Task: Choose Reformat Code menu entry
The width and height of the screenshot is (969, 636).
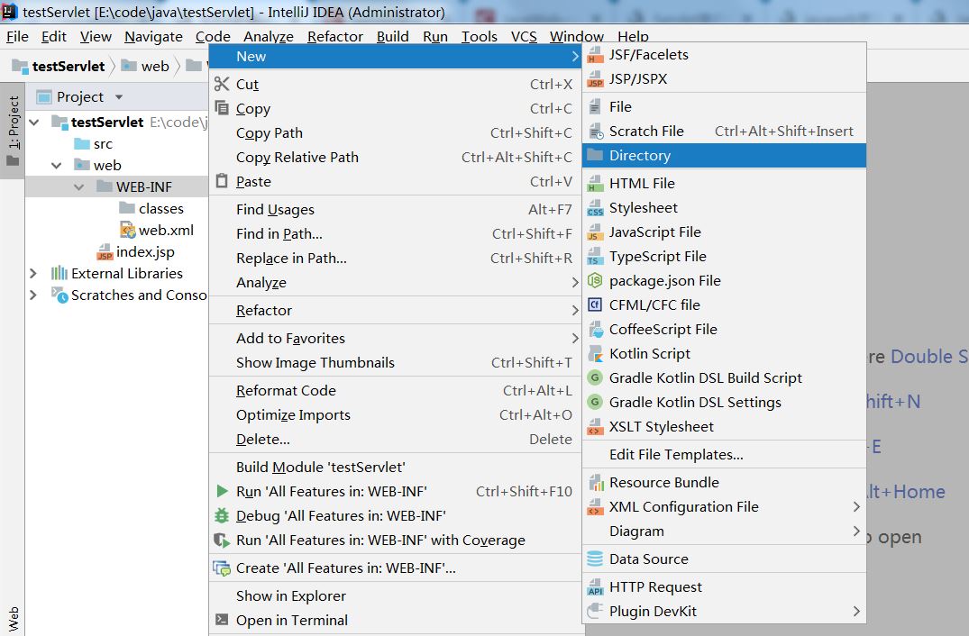Action: (x=396, y=390)
